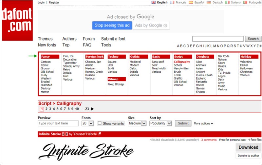Viewport: 262px width, 165px height.
Task: Click the Search button
Action: click(253, 39)
